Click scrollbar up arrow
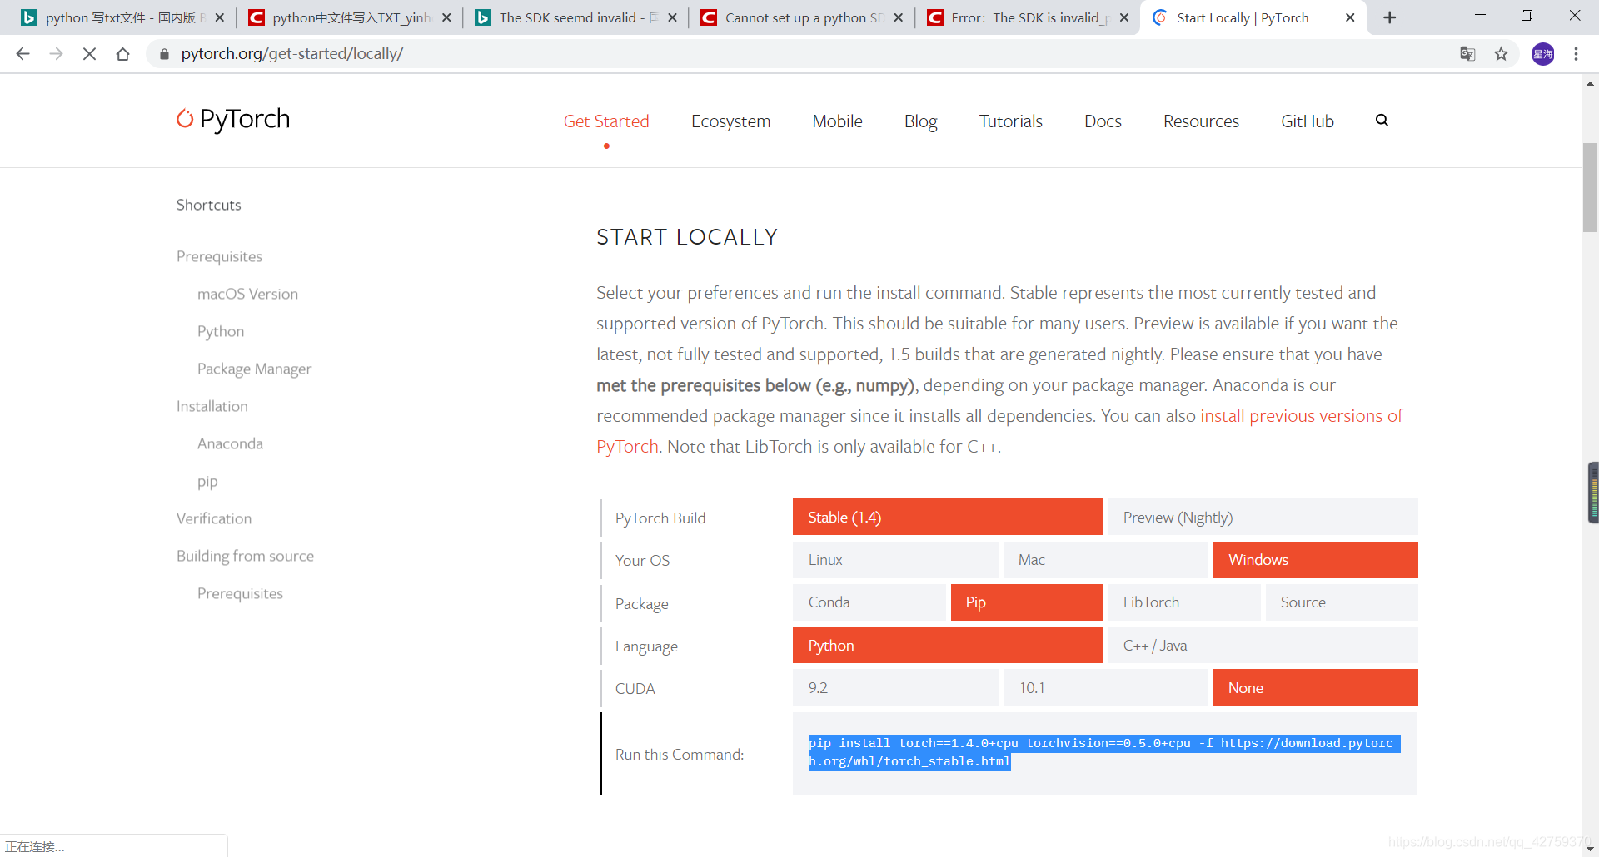This screenshot has width=1599, height=857. tap(1590, 83)
